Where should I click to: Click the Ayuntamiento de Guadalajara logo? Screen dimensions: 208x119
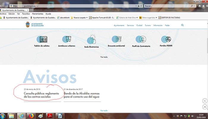[35, 25]
